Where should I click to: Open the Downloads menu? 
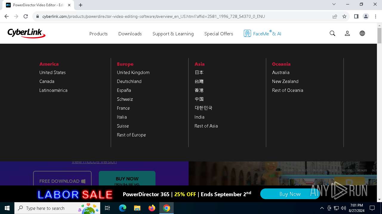[x=130, y=34]
